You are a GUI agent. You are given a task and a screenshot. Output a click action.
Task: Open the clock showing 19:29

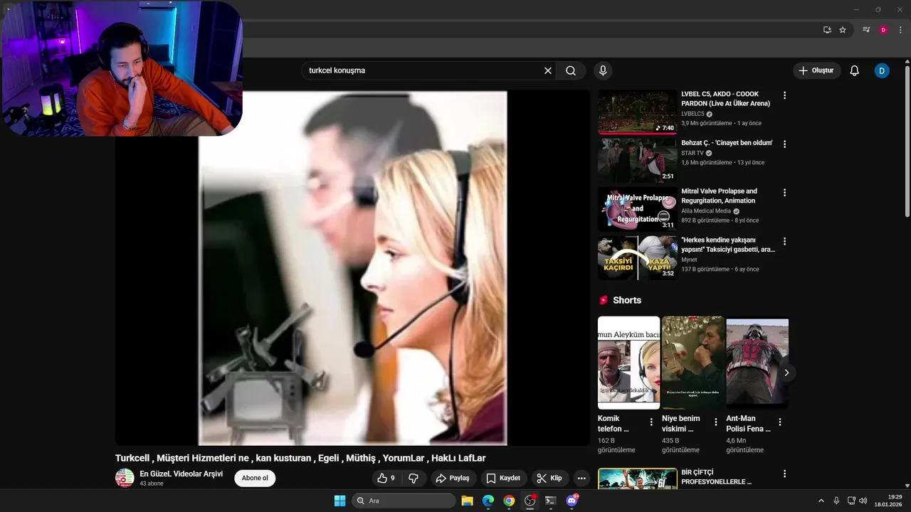point(888,501)
